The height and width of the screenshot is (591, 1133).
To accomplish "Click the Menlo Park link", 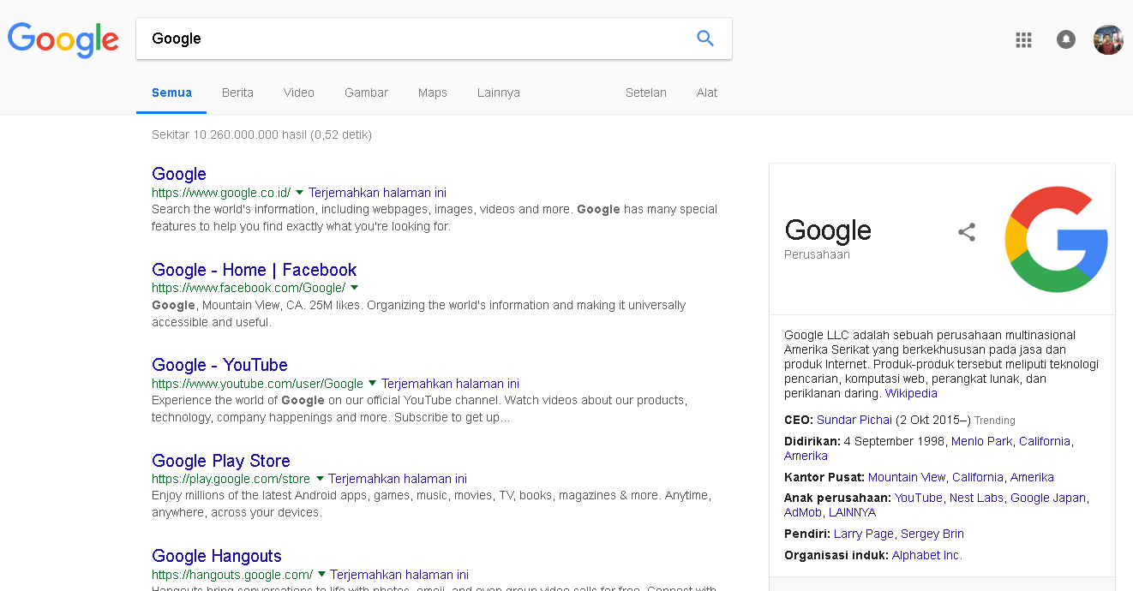I will pyautogui.click(x=982, y=441).
